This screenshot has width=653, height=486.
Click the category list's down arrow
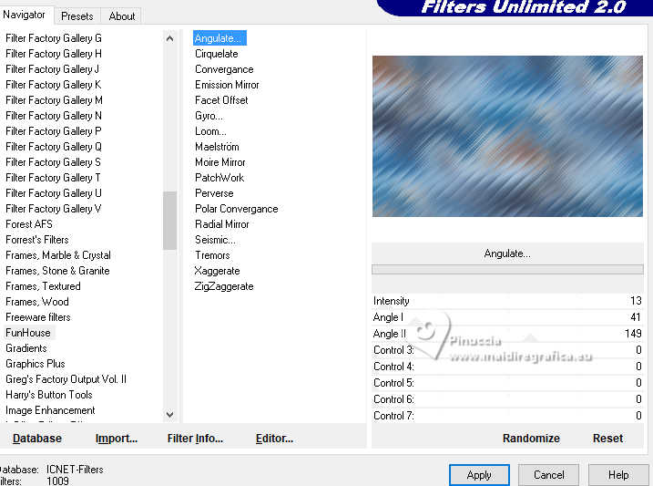pyautogui.click(x=169, y=414)
